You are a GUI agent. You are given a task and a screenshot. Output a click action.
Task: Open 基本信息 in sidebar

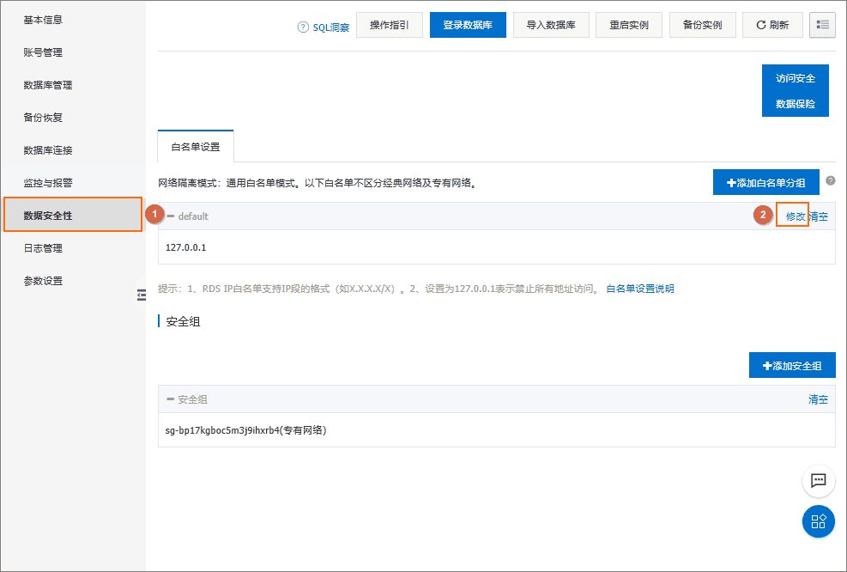point(43,20)
